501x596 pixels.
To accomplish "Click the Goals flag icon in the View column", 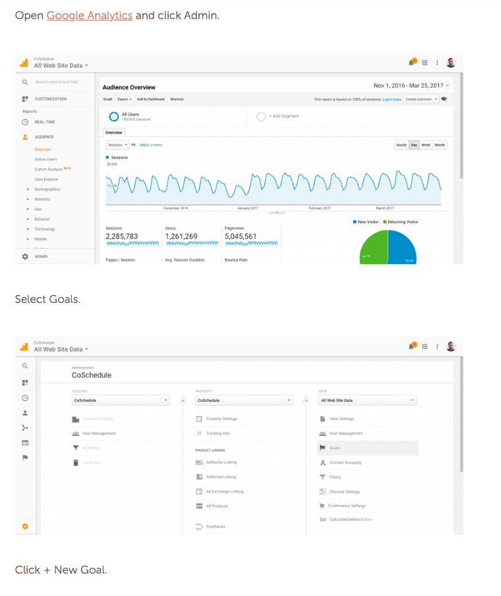I will pyautogui.click(x=322, y=448).
